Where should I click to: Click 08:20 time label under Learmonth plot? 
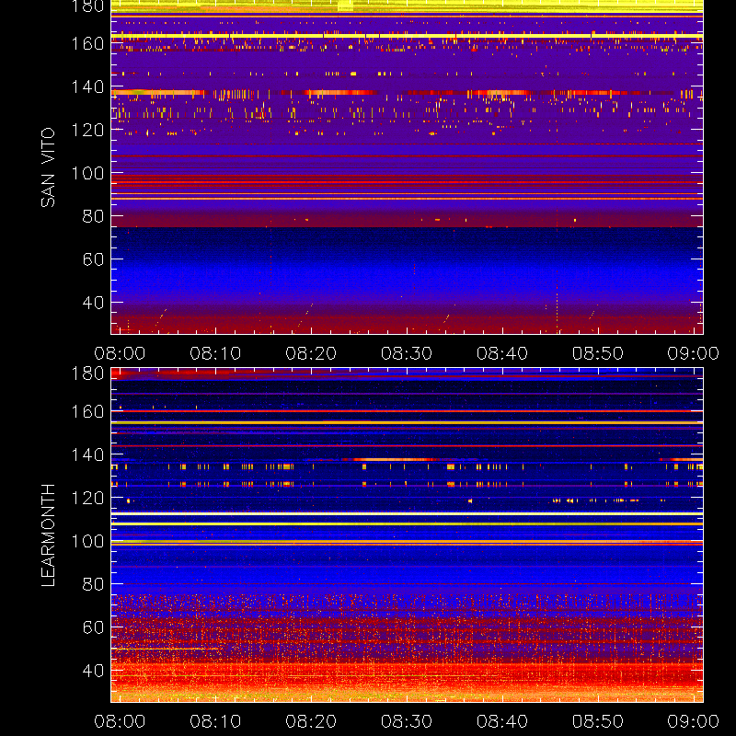311,721
